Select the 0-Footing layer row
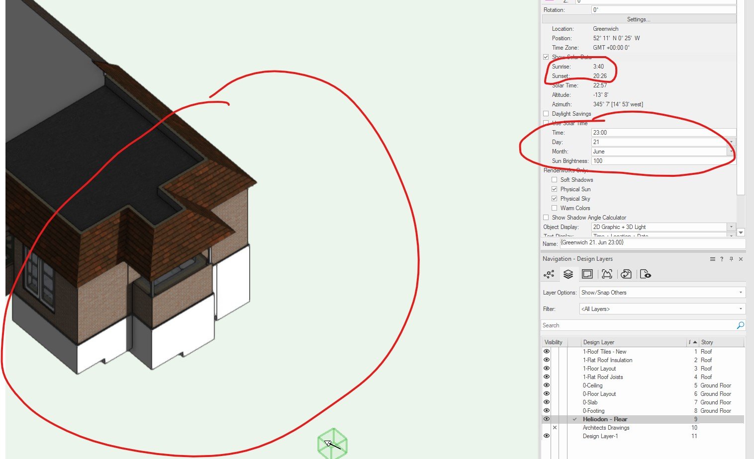The height and width of the screenshot is (459, 754). 594,411
